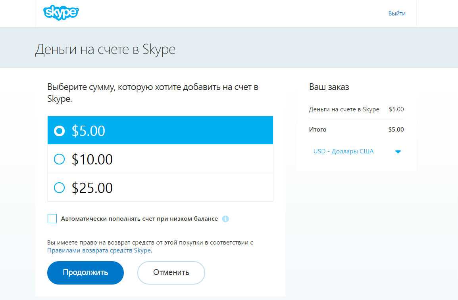The height and width of the screenshot is (300, 458).
Task: Click the Итого total row label
Action: tap(318, 130)
